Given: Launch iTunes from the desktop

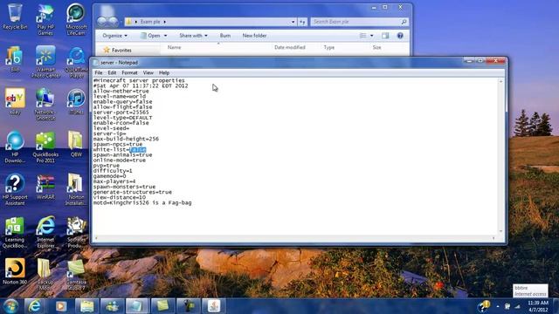Looking at the screenshot, I should pyautogui.click(x=76, y=101).
